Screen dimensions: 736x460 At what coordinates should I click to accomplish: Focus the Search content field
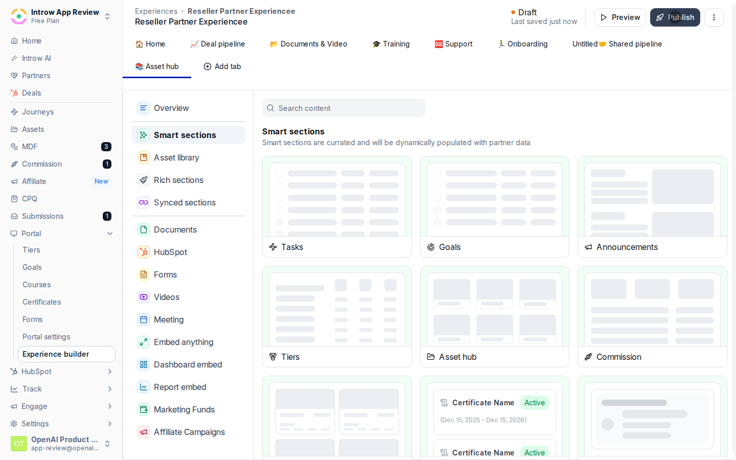(x=344, y=108)
